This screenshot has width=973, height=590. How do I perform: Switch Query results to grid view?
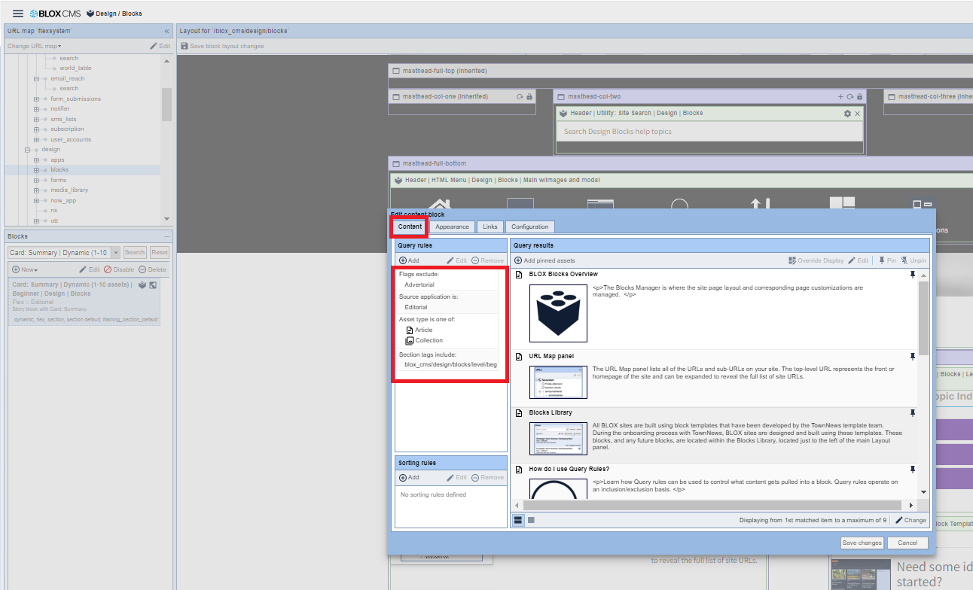[531, 519]
